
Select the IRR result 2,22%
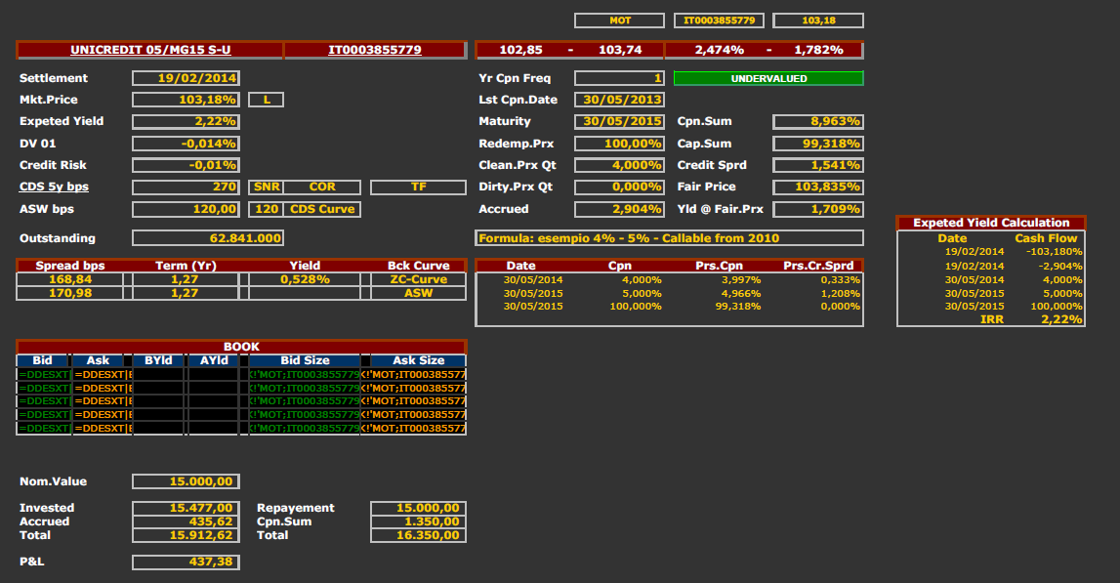(1060, 319)
